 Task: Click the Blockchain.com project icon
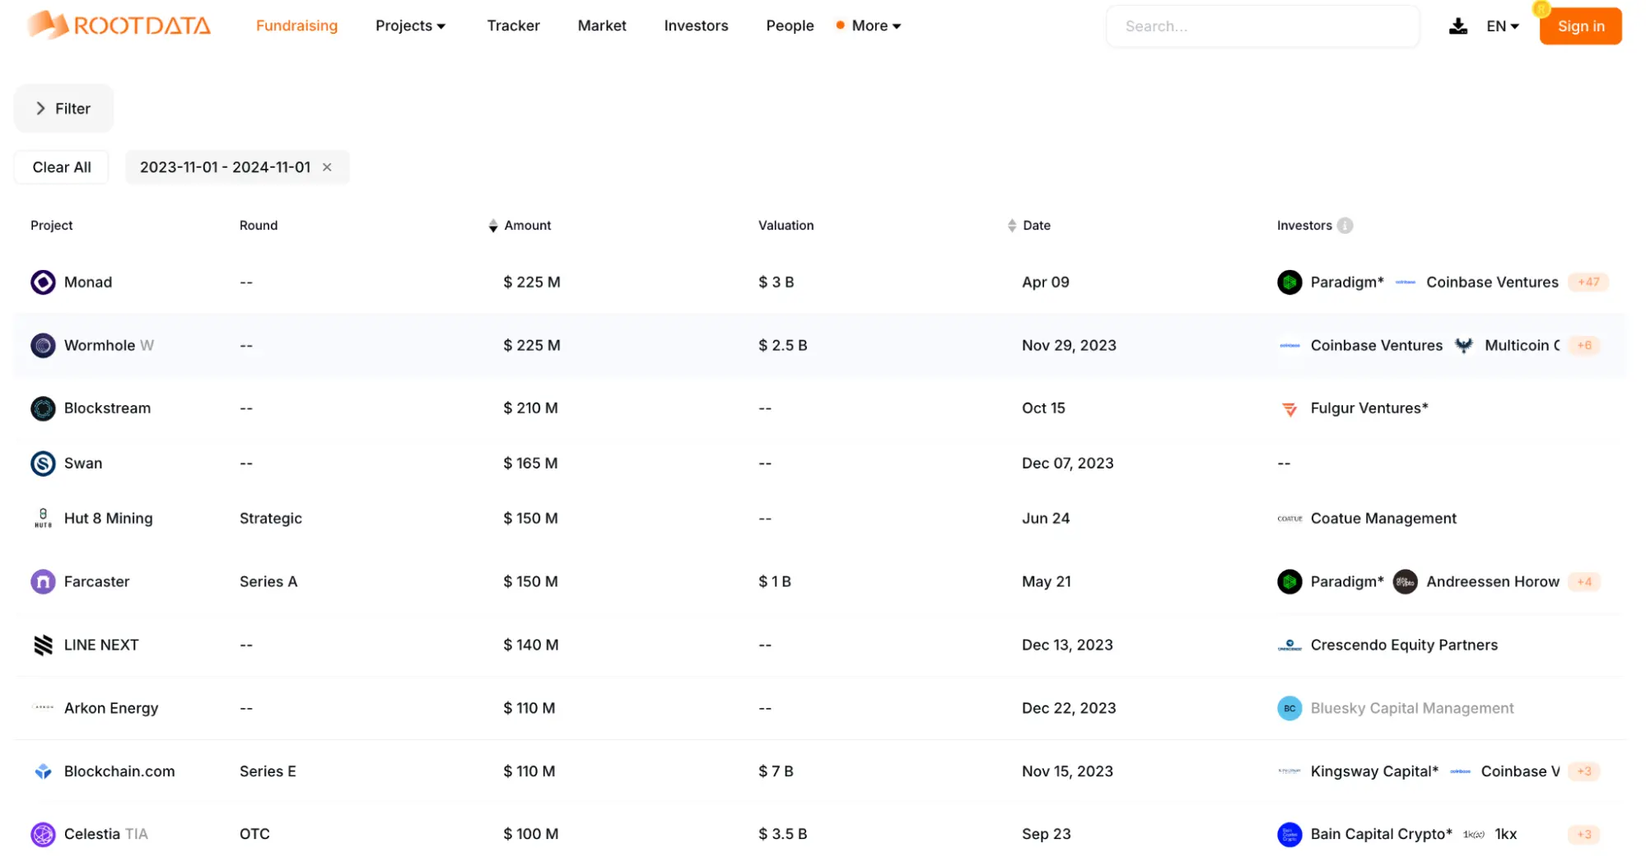43,771
